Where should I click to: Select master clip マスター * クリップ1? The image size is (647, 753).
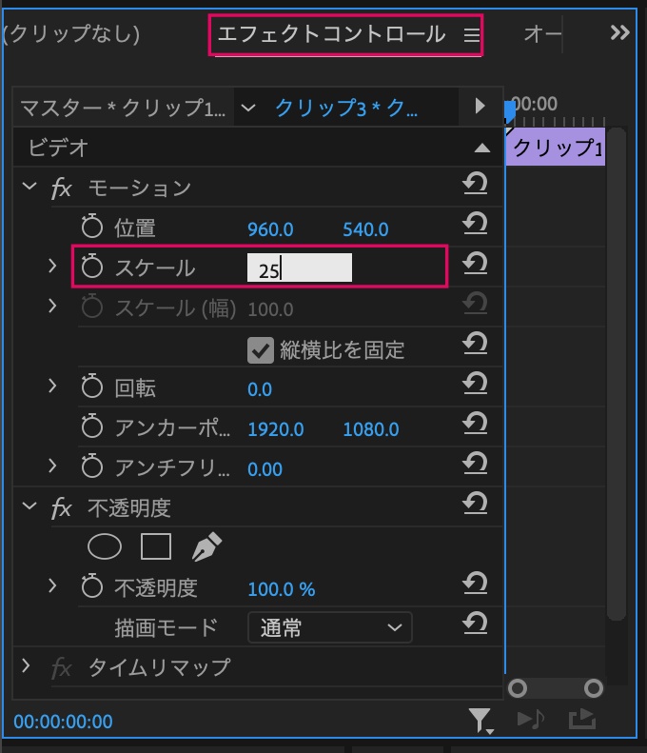pos(123,108)
